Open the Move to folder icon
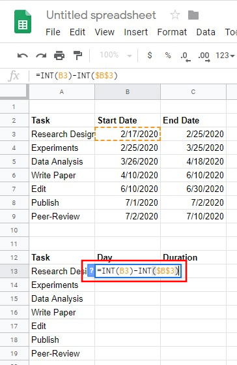Screen dimensions: 237x365 click(193, 16)
